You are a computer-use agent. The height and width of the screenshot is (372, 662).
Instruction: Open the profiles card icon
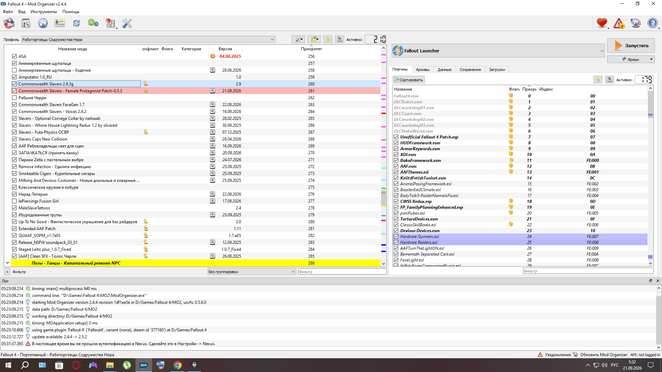tap(60, 23)
